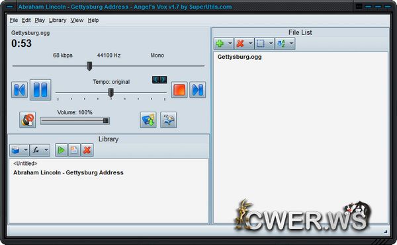
Task: Click the left arrow of the tempo stepper
Action: [155, 80]
